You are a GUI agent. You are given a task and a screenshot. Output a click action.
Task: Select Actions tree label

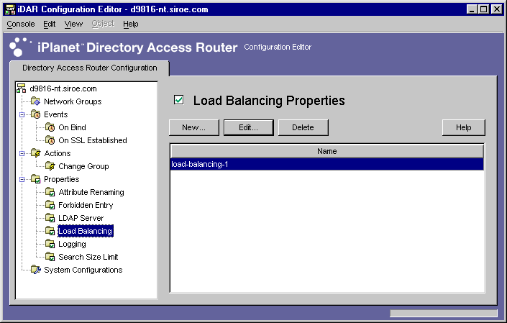pyautogui.click(x=58, y=153)
